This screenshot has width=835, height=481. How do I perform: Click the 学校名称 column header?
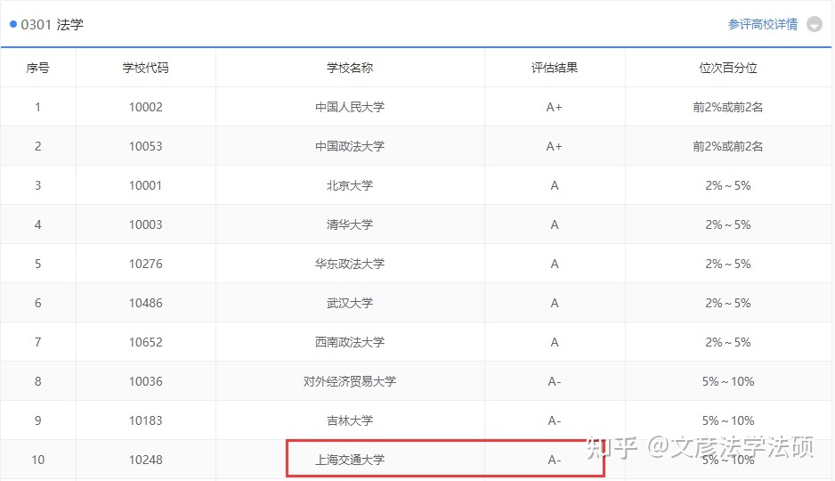[350, 68]
